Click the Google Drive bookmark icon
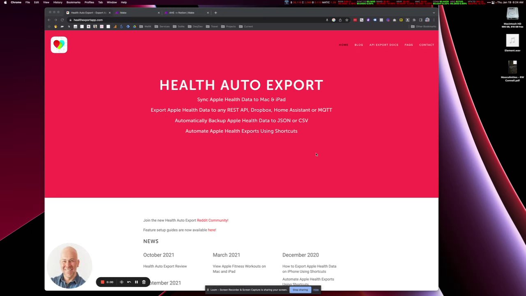Image resolution: width=526 pixels, height=296 pixels. [x=134, y=26]
